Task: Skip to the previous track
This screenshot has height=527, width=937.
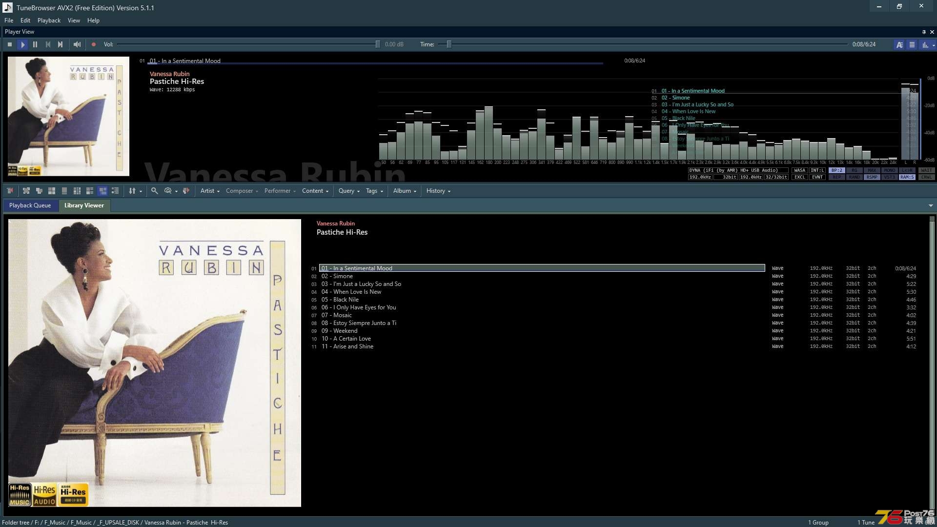Action: click(48, 44)
